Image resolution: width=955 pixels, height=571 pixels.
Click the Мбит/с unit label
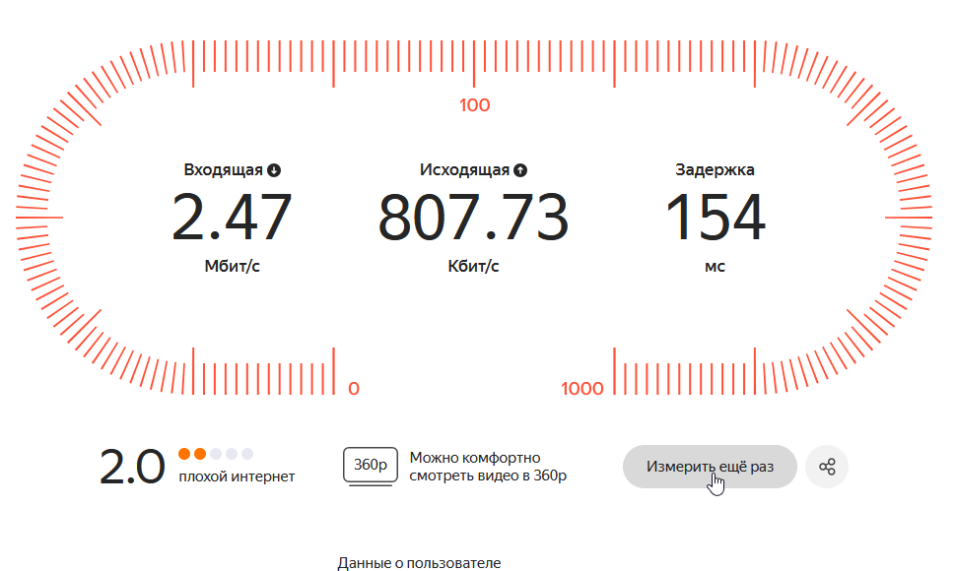232,267
